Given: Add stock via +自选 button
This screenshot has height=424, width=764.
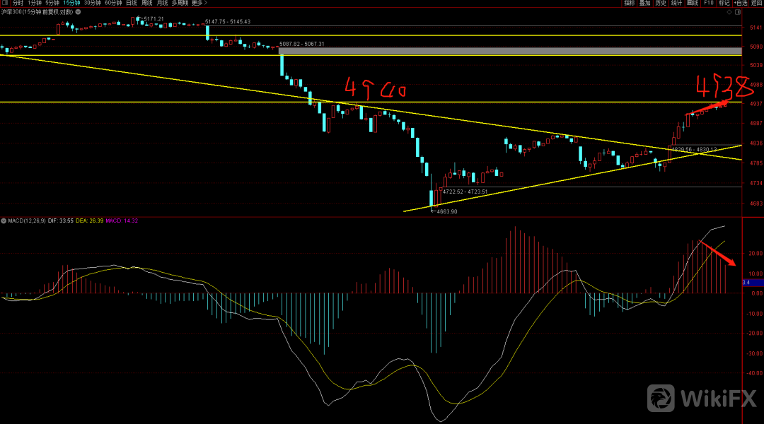Looking at the screenshot, I should pyautogui.click(x=741, y=4).
